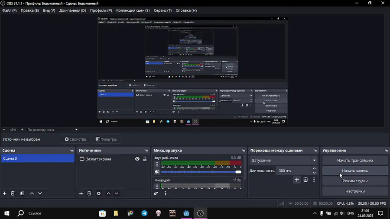Click the Фильтры button
The width and height of the screenshot is (390, 219).
(107, 139)
